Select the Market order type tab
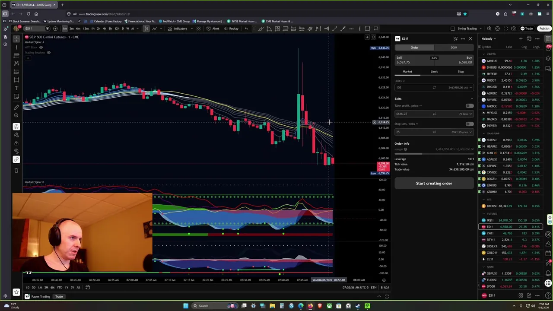The width and height of the screenshot is (553, 311). (407, 72)
